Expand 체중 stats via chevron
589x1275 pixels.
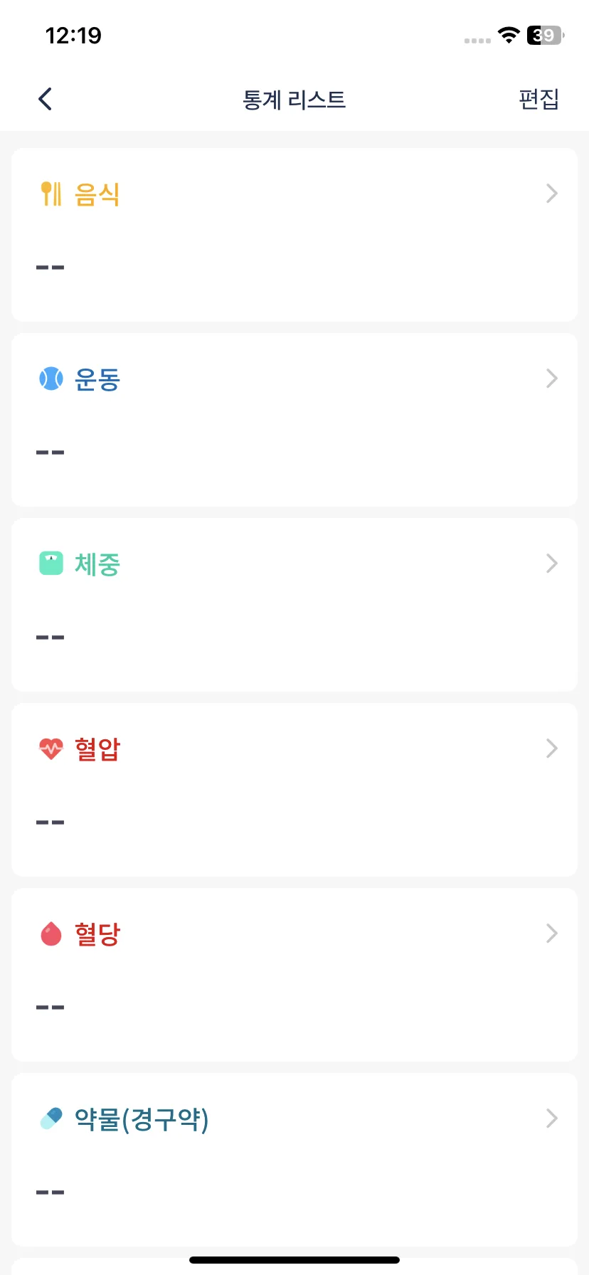(x=551, y=564)
